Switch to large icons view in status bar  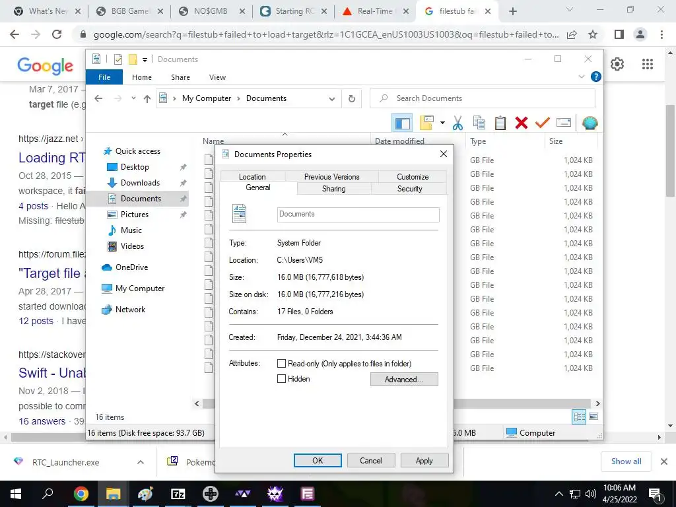(593, 417)
